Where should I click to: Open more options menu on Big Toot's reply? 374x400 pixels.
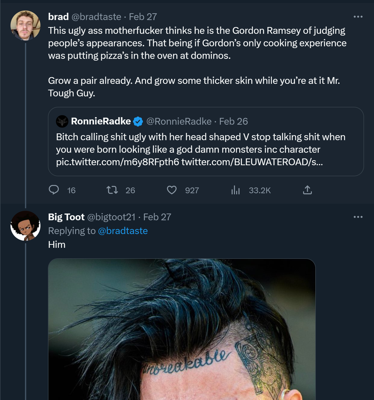point(358,217)
